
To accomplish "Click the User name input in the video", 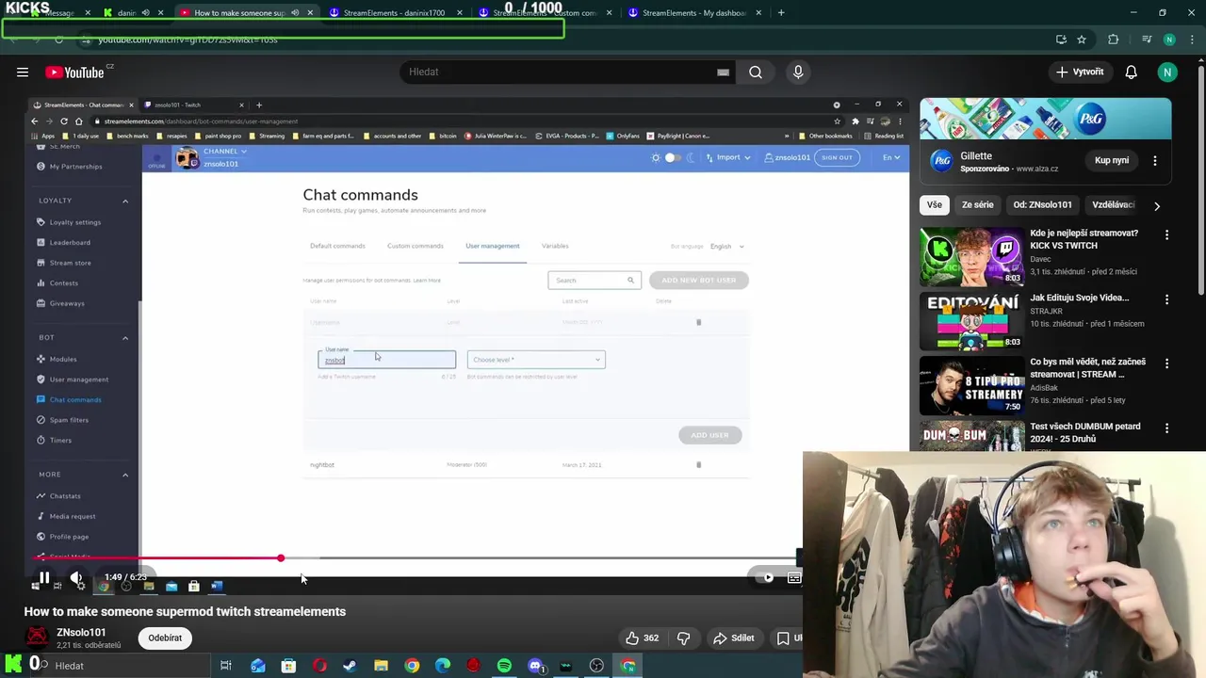I will [386, 359].
